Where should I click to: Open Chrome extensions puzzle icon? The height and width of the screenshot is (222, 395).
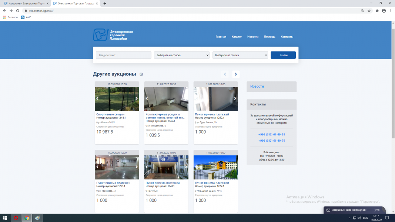click(x=377, y=11)
